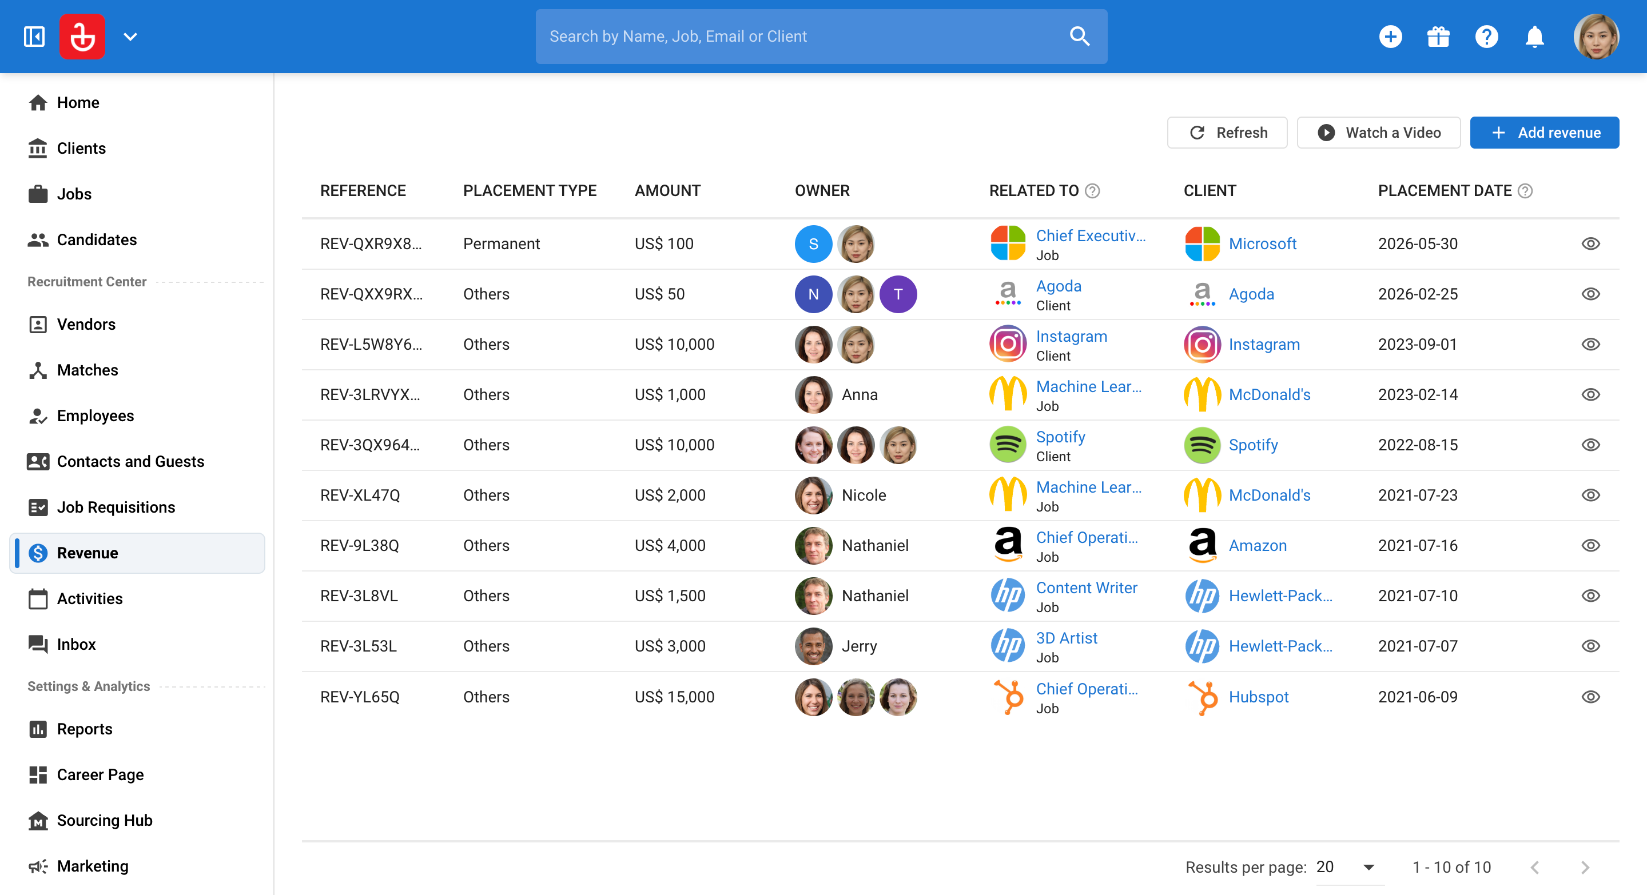1647x895 pixels.
Task: Click the Marketing megaphone icon
Action: 38,866
